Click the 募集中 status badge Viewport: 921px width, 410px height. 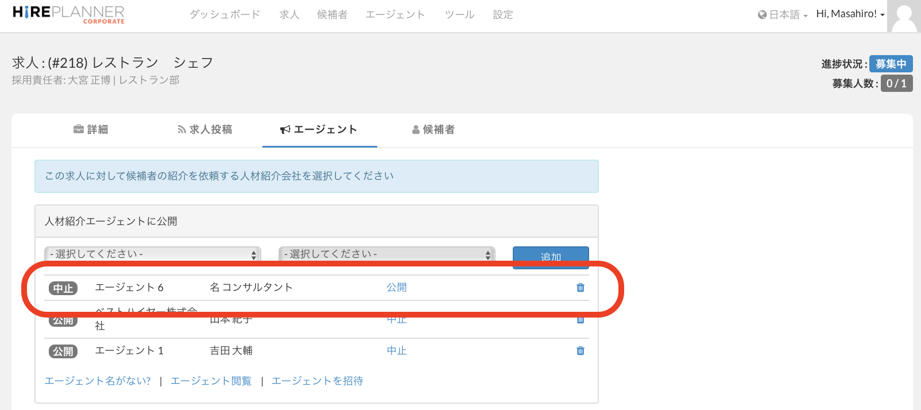tap(891, 64)
